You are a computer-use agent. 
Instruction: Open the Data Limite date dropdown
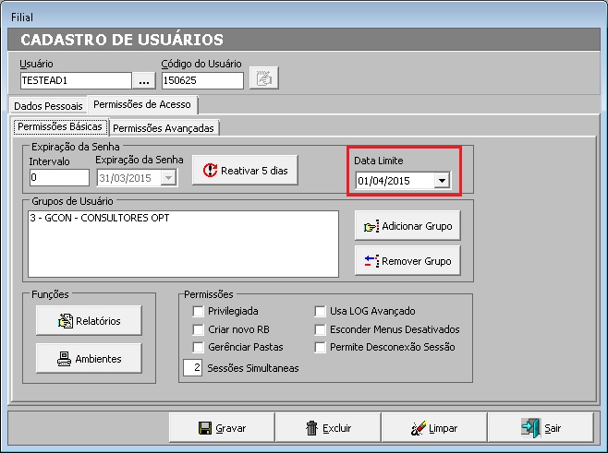[x=442, y=181]
